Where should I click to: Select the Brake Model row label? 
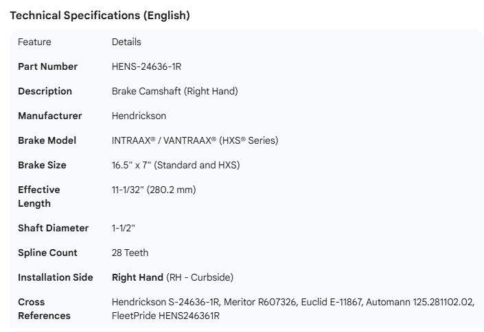[x=47, y=140]
